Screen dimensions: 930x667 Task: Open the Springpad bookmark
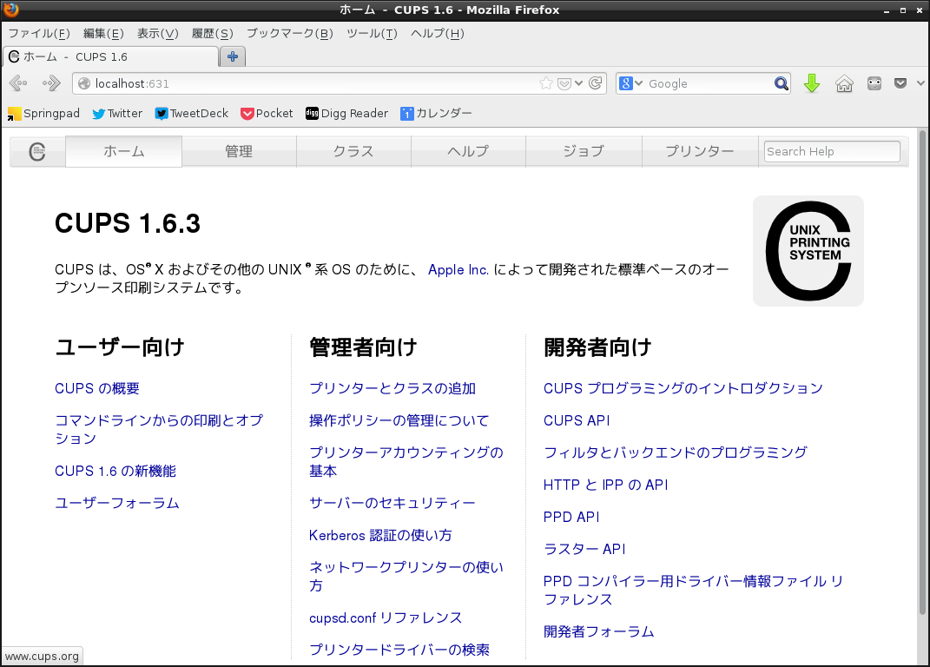[x=43, y=114]
